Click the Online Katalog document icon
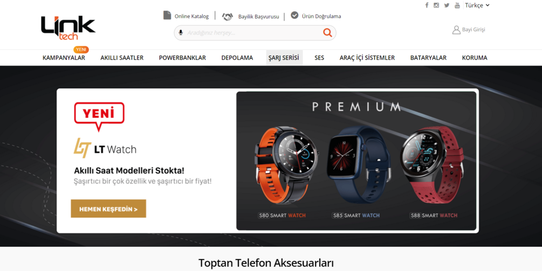The height and width of the screenshot is (271, 542). tap(167, 15)
